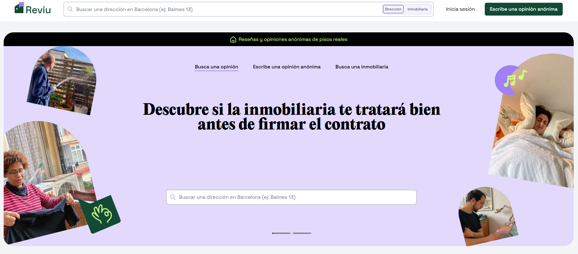578x254 pixels.
Task: Click the Reseñas y opiniones anónimas banner text
Action: tap(293, 39)
